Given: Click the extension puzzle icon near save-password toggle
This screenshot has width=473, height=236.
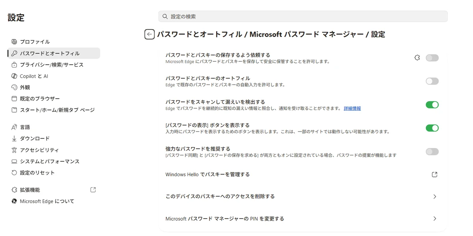Looking at the screenshot, I should 417,58.
